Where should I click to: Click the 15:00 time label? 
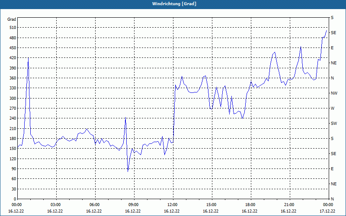pyautogui.click(x=211, y=205)
